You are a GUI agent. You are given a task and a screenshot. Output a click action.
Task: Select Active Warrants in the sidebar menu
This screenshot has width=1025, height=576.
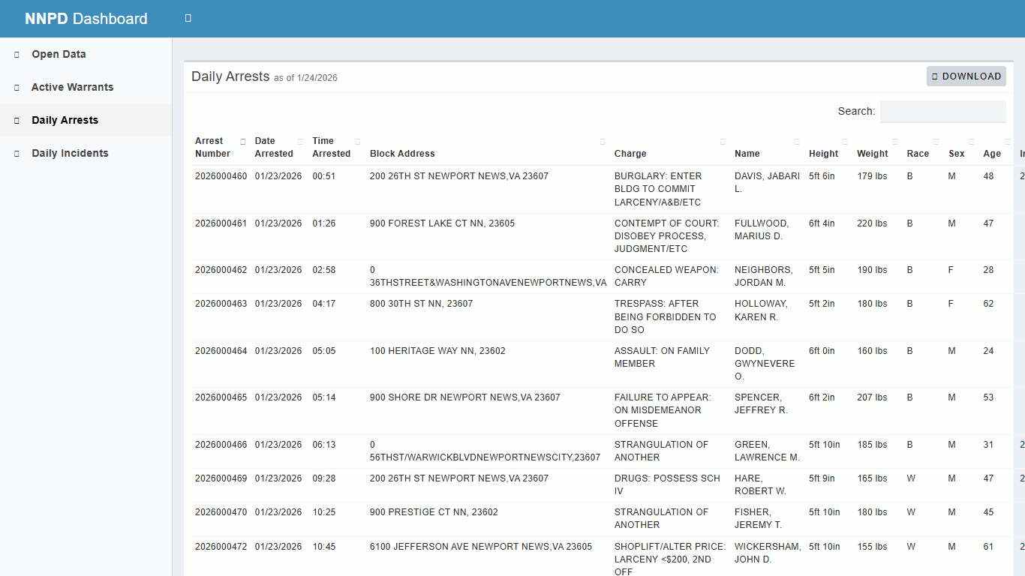[73, 87]
